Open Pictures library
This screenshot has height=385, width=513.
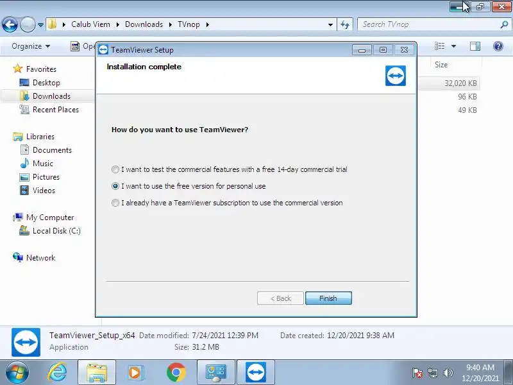pyautogui.click(x=46, y=177)
